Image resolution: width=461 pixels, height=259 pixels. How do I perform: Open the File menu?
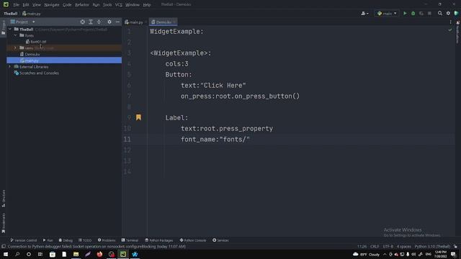[16, 5]
